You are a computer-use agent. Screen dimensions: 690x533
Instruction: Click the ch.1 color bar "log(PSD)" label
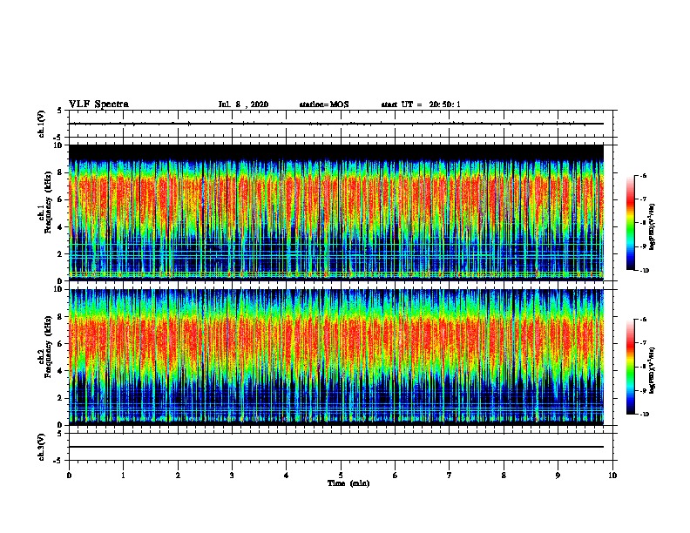(653, 227)
